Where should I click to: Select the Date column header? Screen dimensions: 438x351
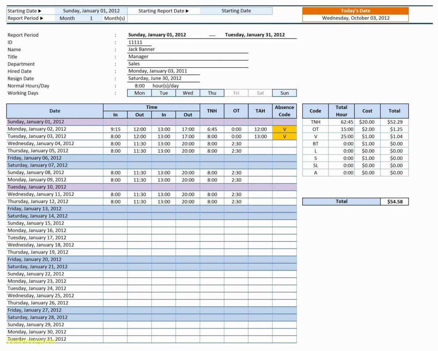pyautogui.click(x=55, y=111)
